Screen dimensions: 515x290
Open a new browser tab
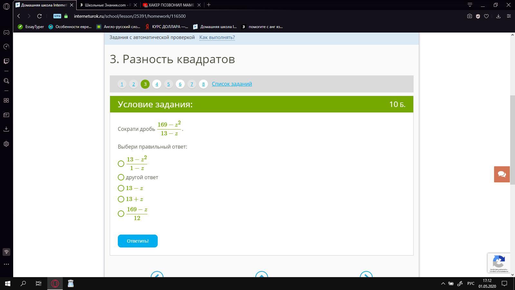209,5
